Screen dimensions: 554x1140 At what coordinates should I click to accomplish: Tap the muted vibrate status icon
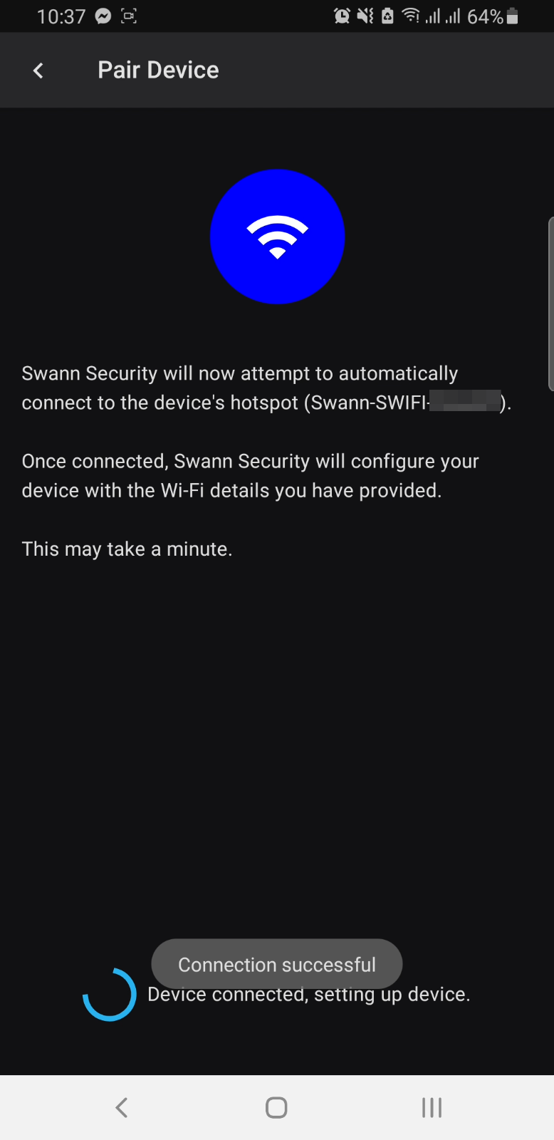tap(365, 16)
